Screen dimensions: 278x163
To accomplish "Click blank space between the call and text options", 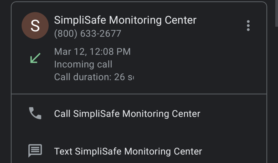I will (139, 133).
